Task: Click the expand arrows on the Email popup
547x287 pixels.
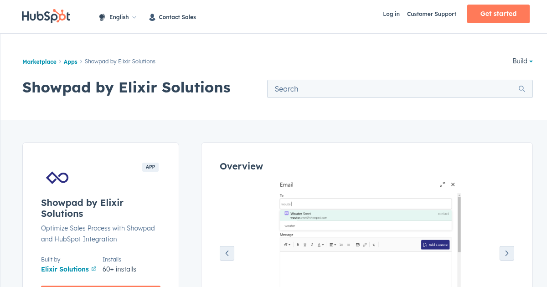Action: point(442,184)
